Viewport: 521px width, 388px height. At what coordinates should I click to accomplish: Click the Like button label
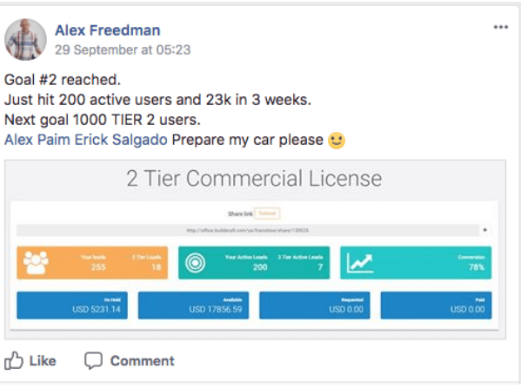coord(43,361)
